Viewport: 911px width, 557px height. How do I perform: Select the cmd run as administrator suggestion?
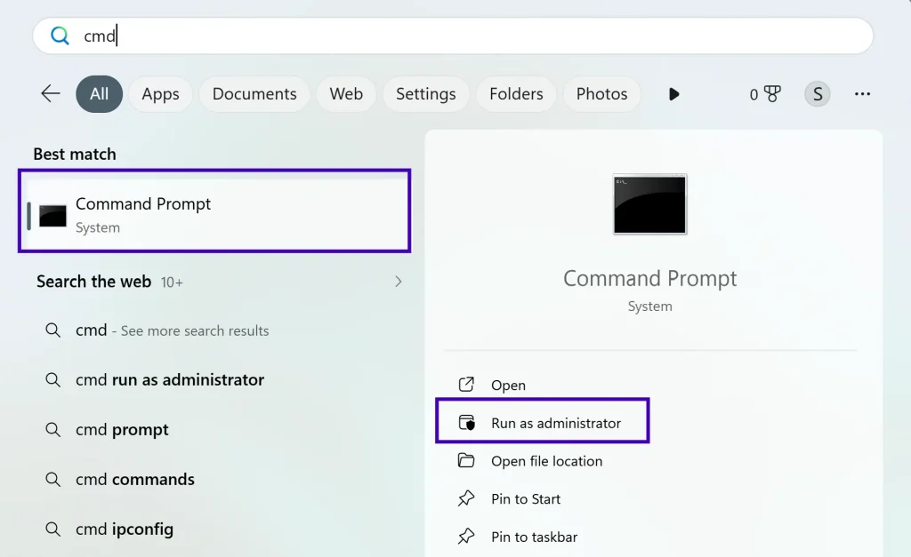(168, 380)
